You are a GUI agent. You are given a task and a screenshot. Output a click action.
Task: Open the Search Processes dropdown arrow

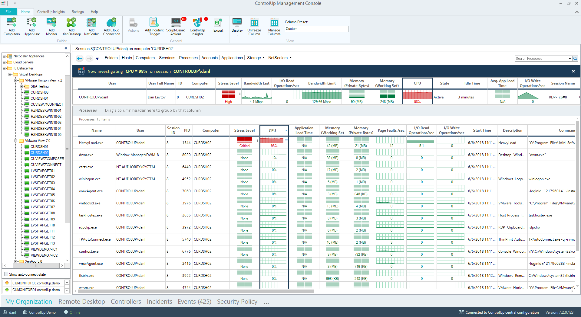pyautogui.click(x=570, y=59)
